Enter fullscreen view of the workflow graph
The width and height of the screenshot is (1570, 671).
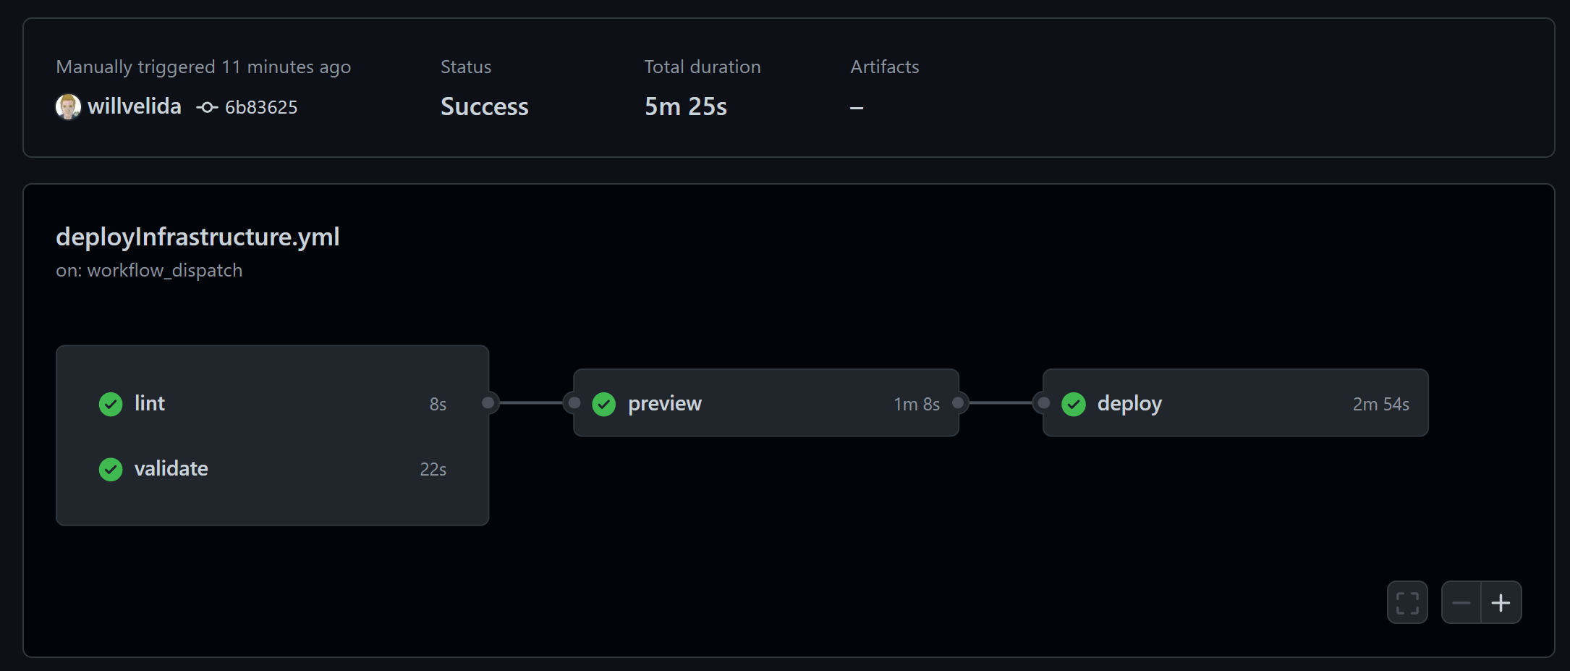1407,602
